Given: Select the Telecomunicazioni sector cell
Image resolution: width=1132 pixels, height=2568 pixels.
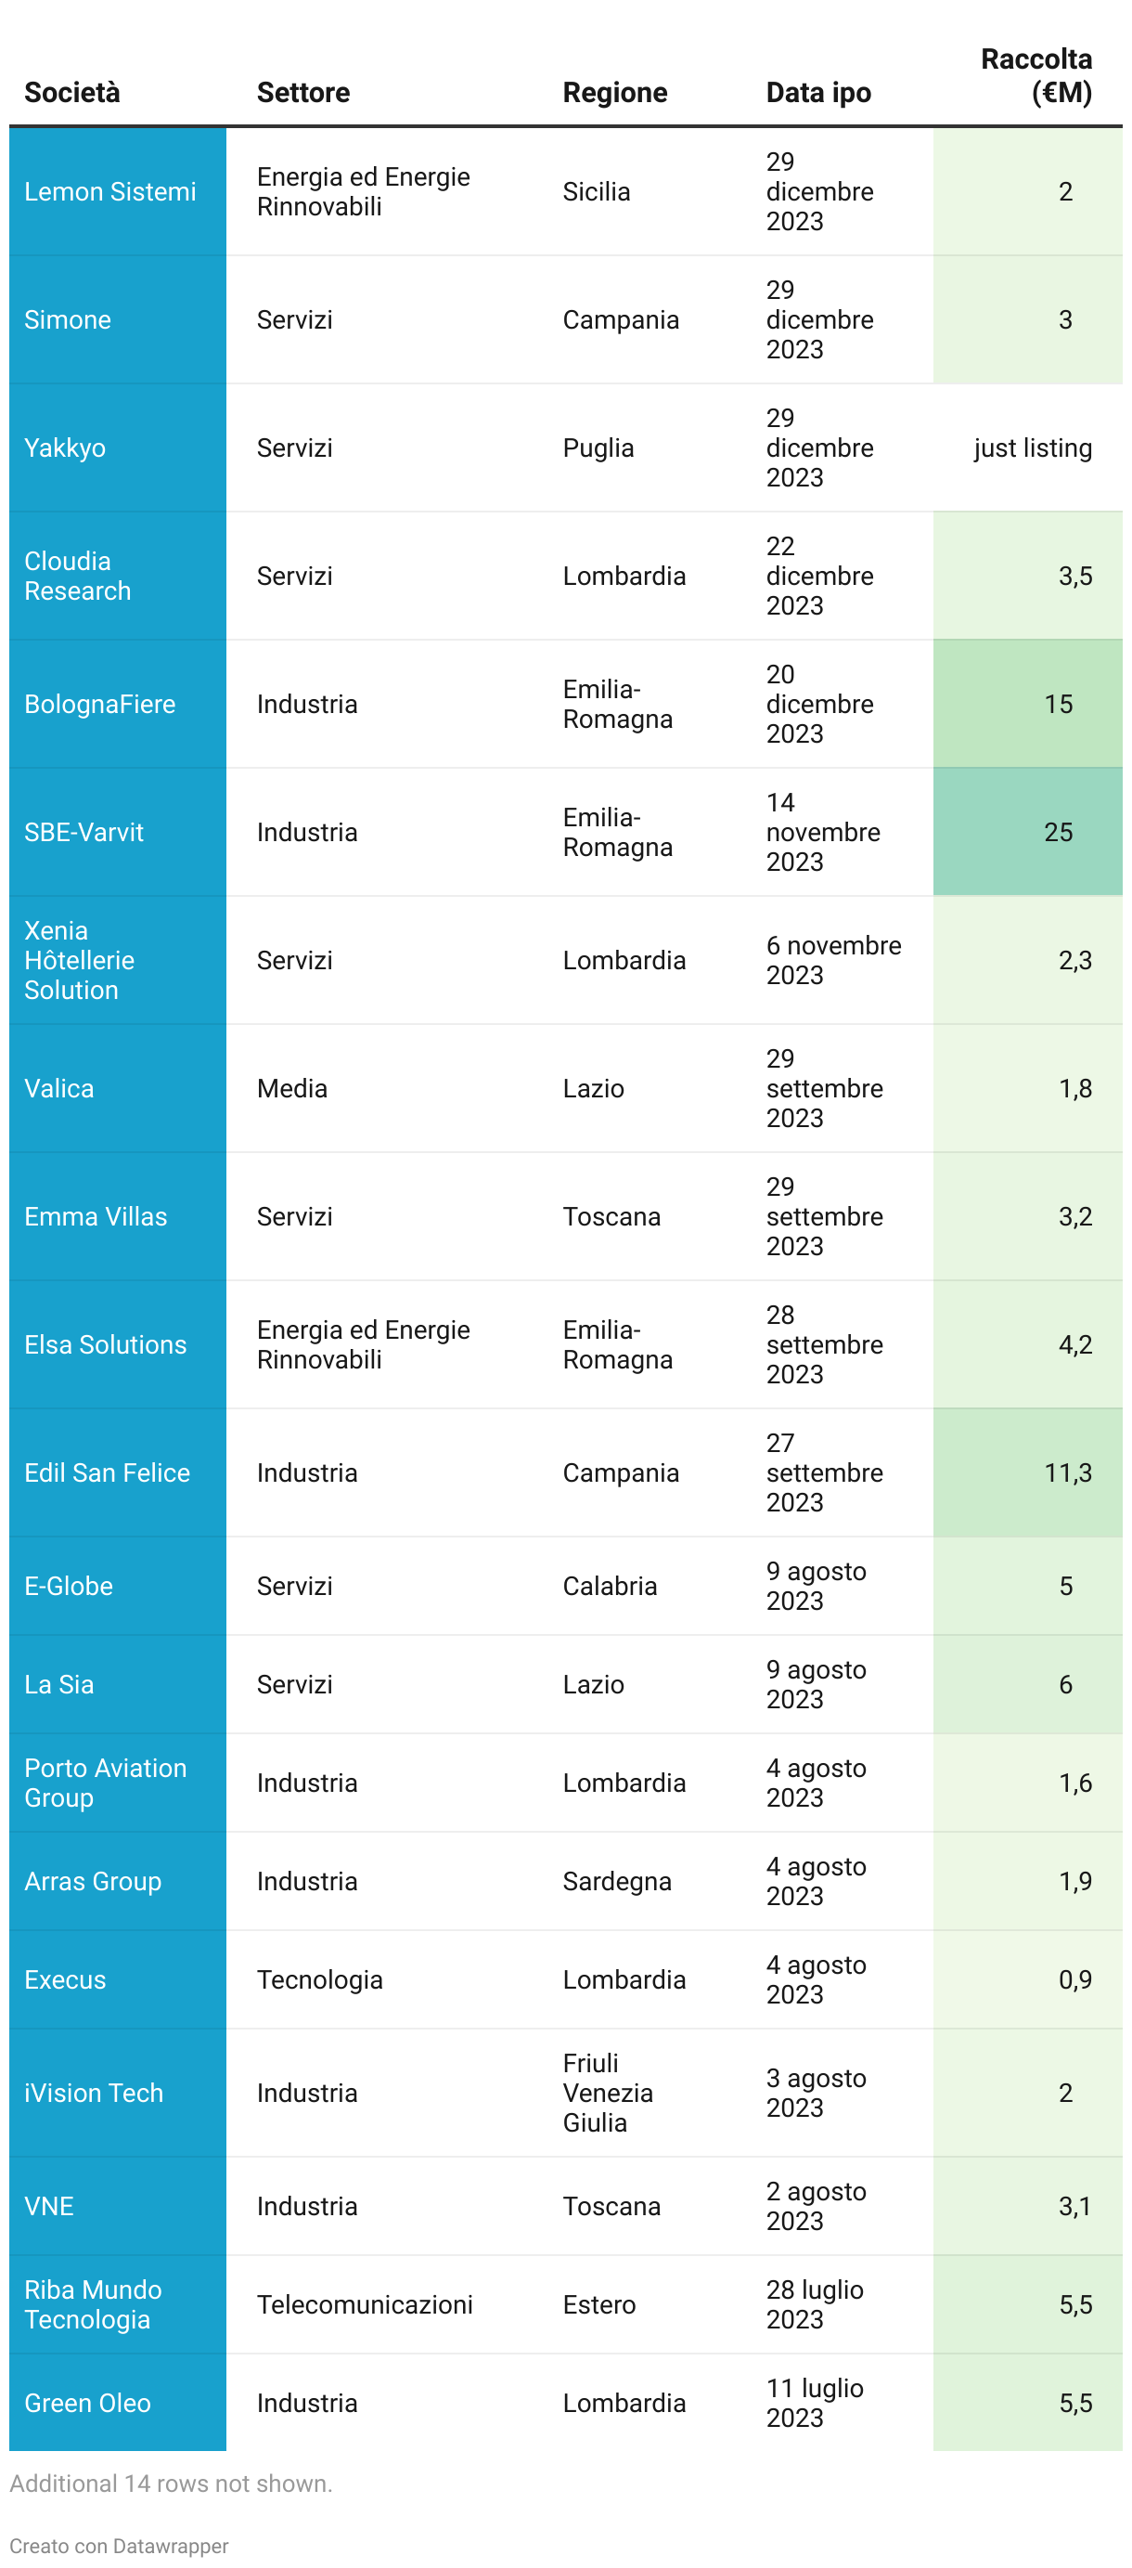Looking at the screenshot, I should click(364, 2303).
